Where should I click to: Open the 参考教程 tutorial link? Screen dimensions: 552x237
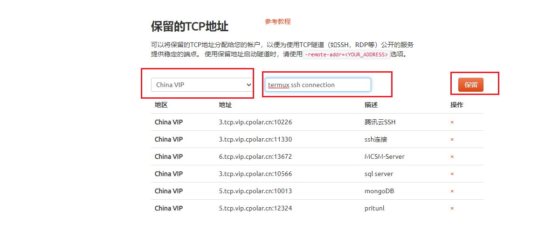pos(278,21)
